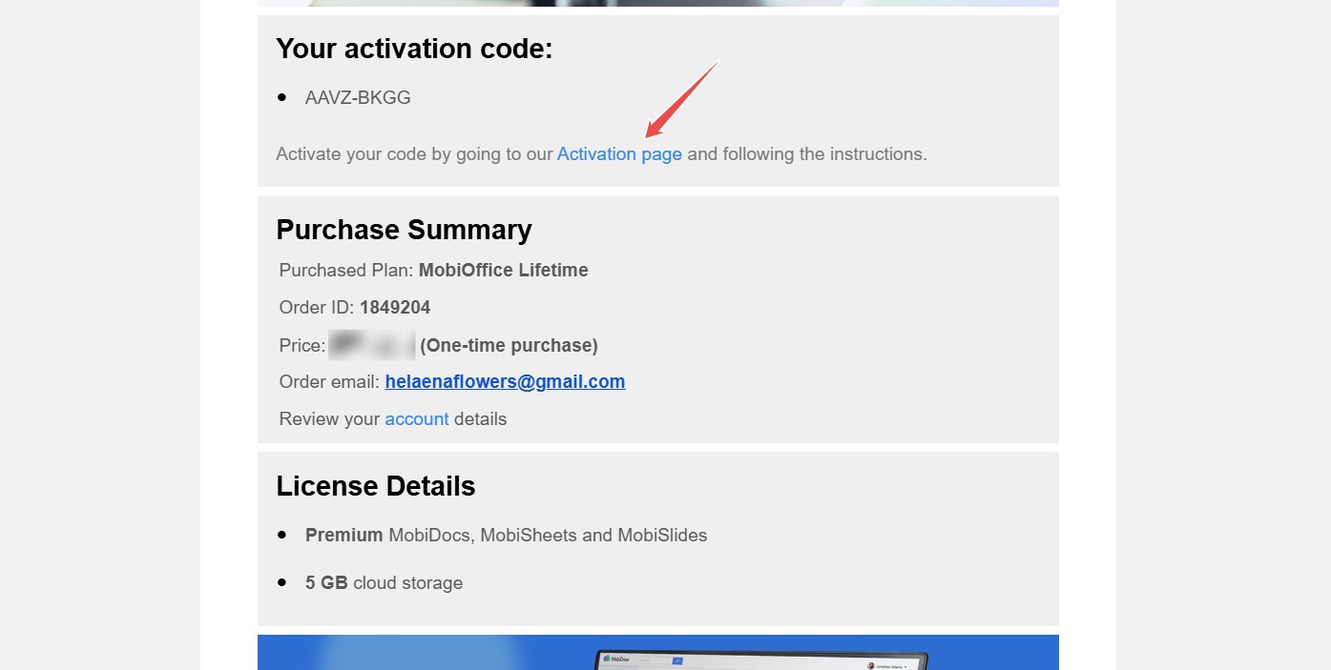Click the blurred price value
Viewport: 1331px width, 670px height.
click(371, 345)
